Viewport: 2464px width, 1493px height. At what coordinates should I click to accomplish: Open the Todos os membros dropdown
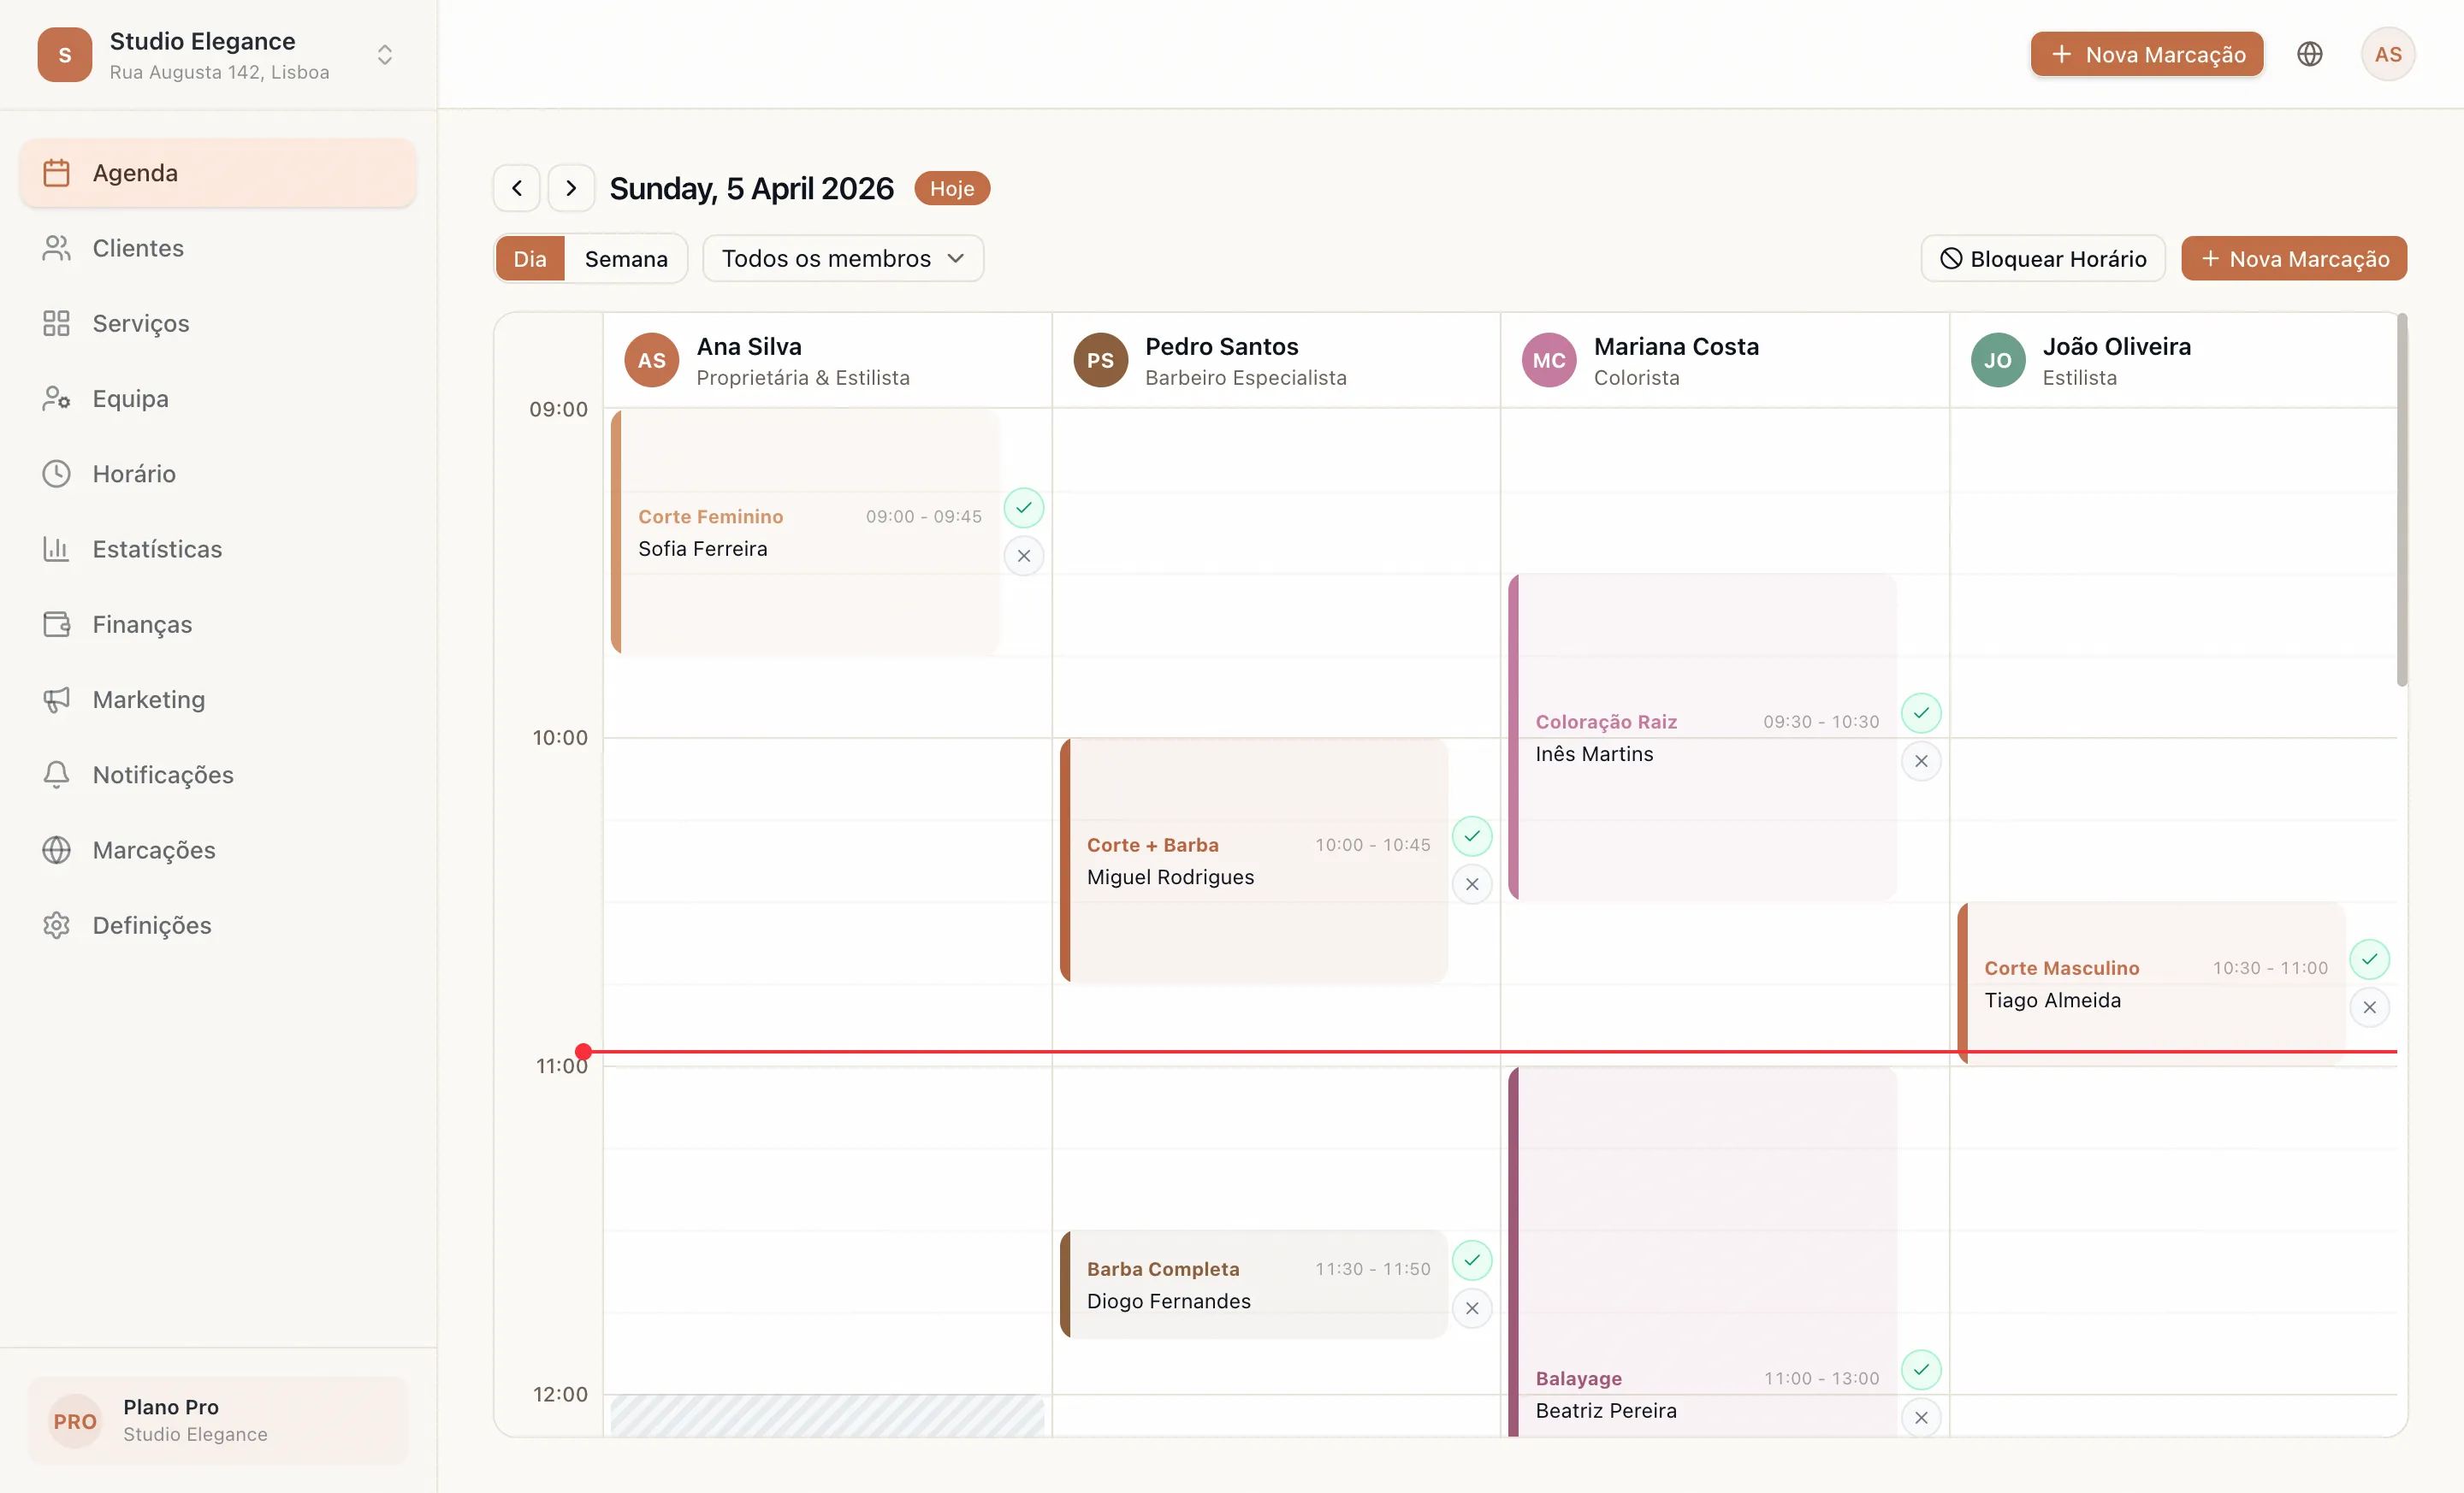tap(843, 259)
